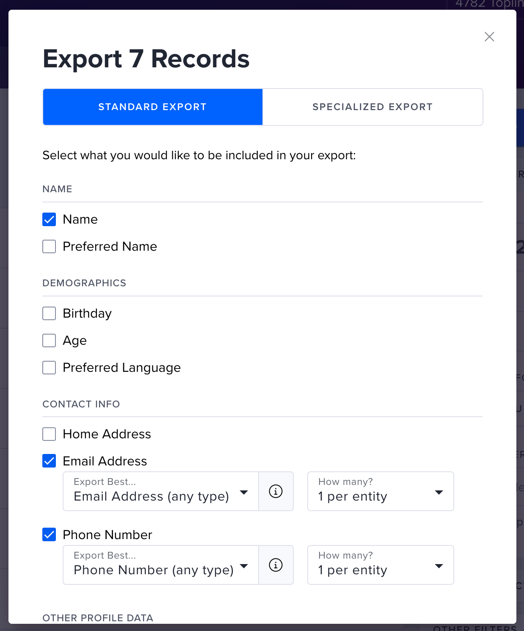Close the Export 7 Records dialog
This screenshot has height=631, width=524.
click(489, 37)
